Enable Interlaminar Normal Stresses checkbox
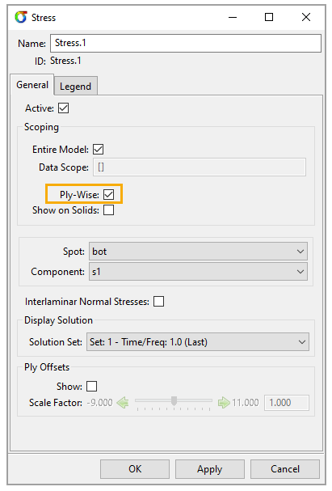 159,301
